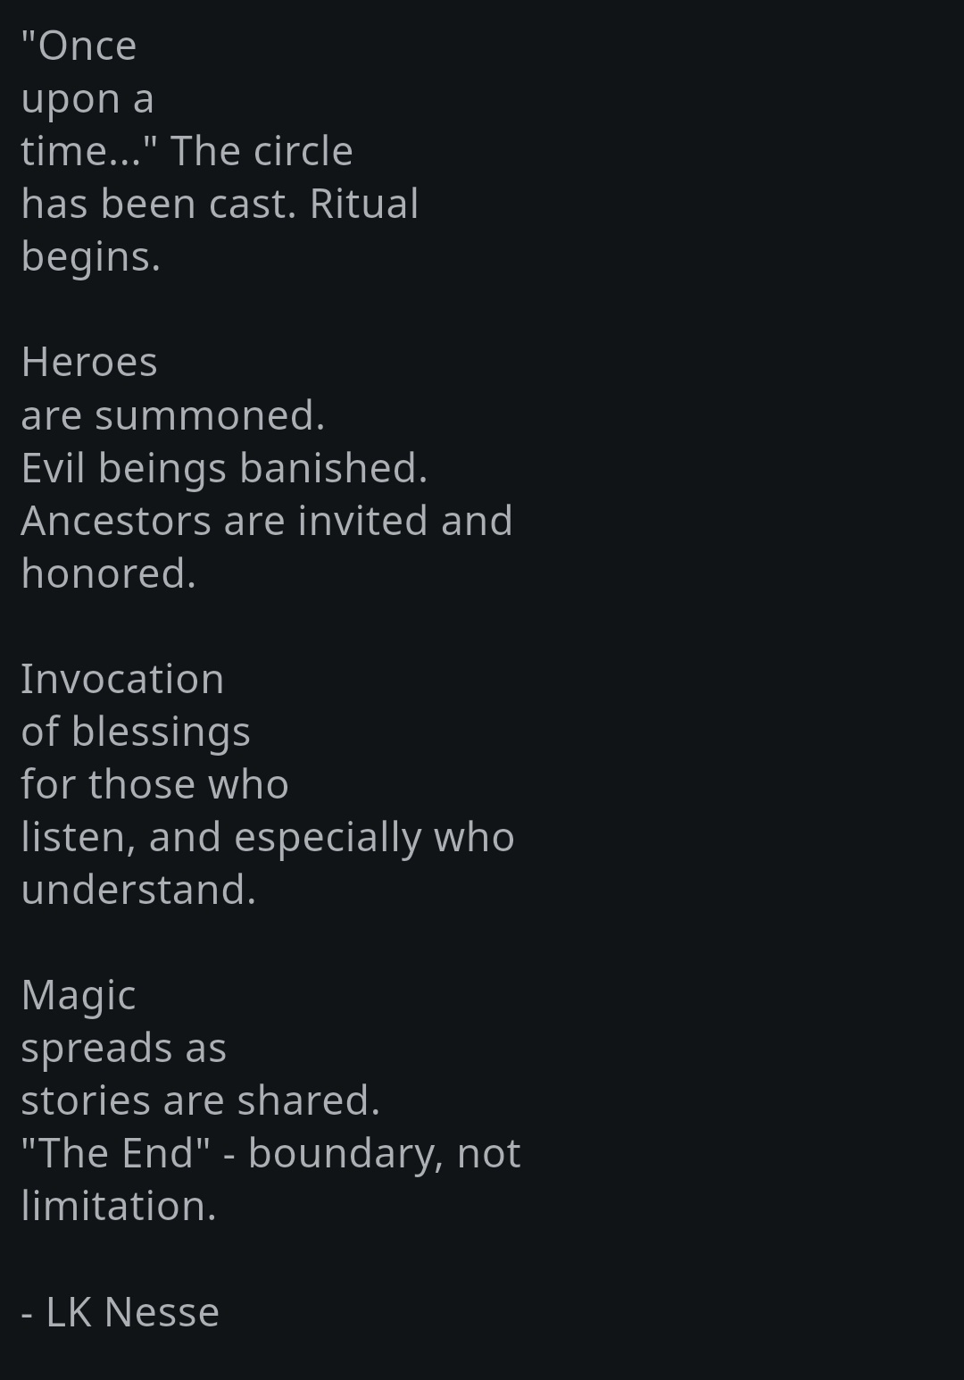Click the opening word "Once"
964x1380 pixels.
pos(87,46)
